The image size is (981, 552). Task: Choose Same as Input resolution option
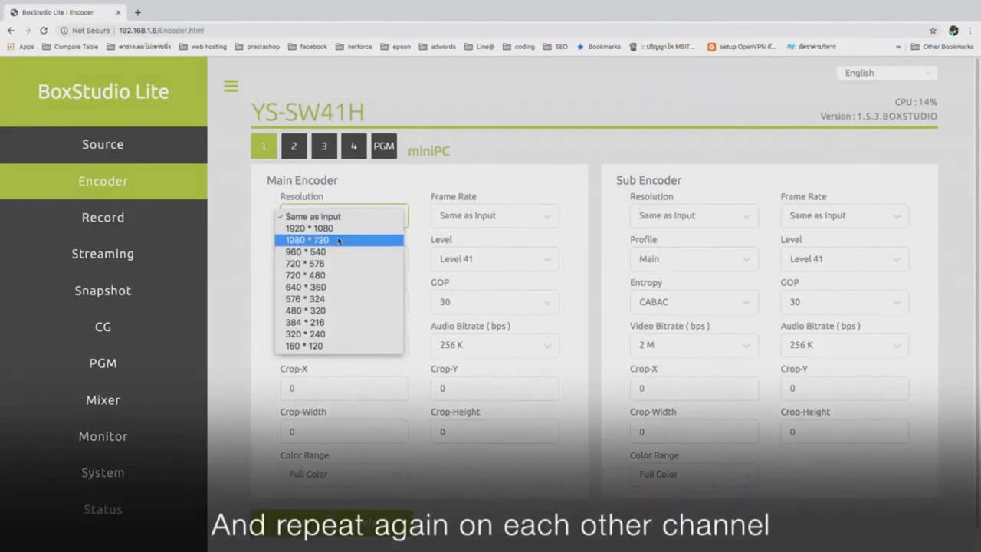pos(339,217)
